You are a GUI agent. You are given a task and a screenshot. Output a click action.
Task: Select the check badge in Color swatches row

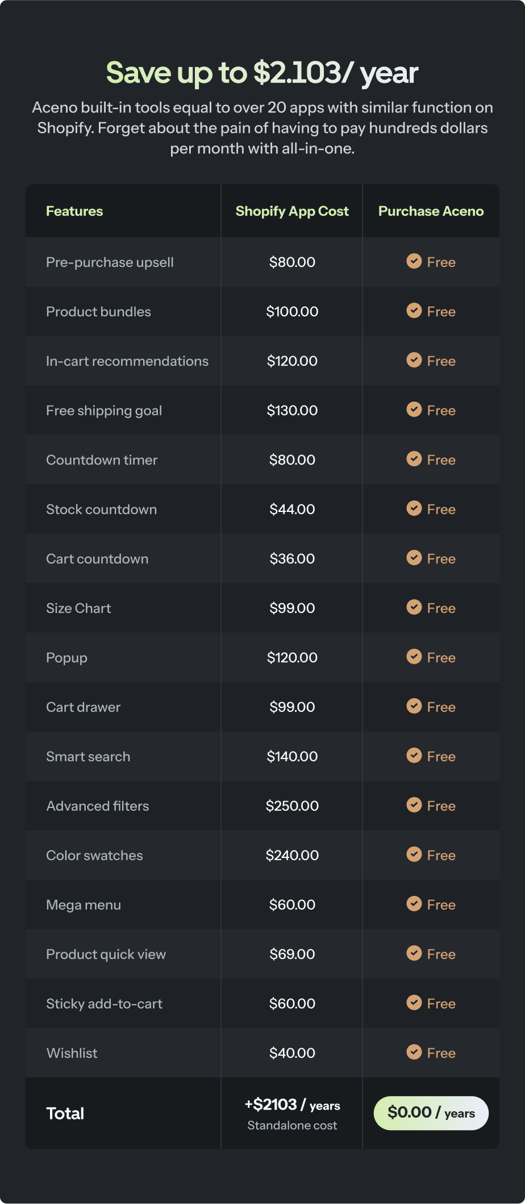click(414, 855)
